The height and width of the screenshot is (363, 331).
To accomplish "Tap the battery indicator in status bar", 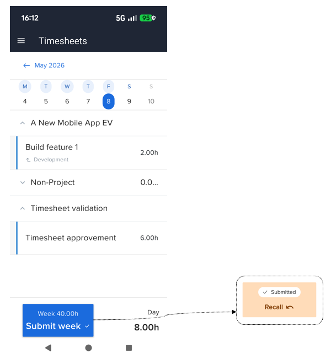I will point(146,18).
